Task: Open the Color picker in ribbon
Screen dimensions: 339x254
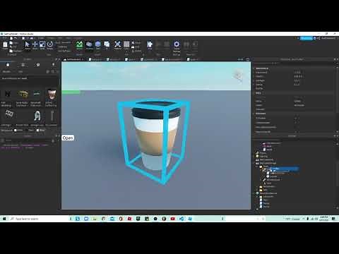Action: pyautogui.click(x=126, y=45)
